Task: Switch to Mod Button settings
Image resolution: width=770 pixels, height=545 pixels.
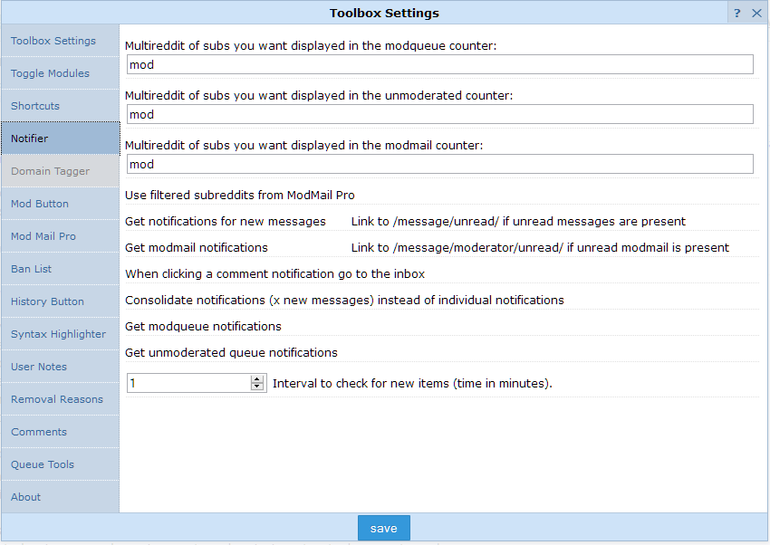Action: coord(39,204)
